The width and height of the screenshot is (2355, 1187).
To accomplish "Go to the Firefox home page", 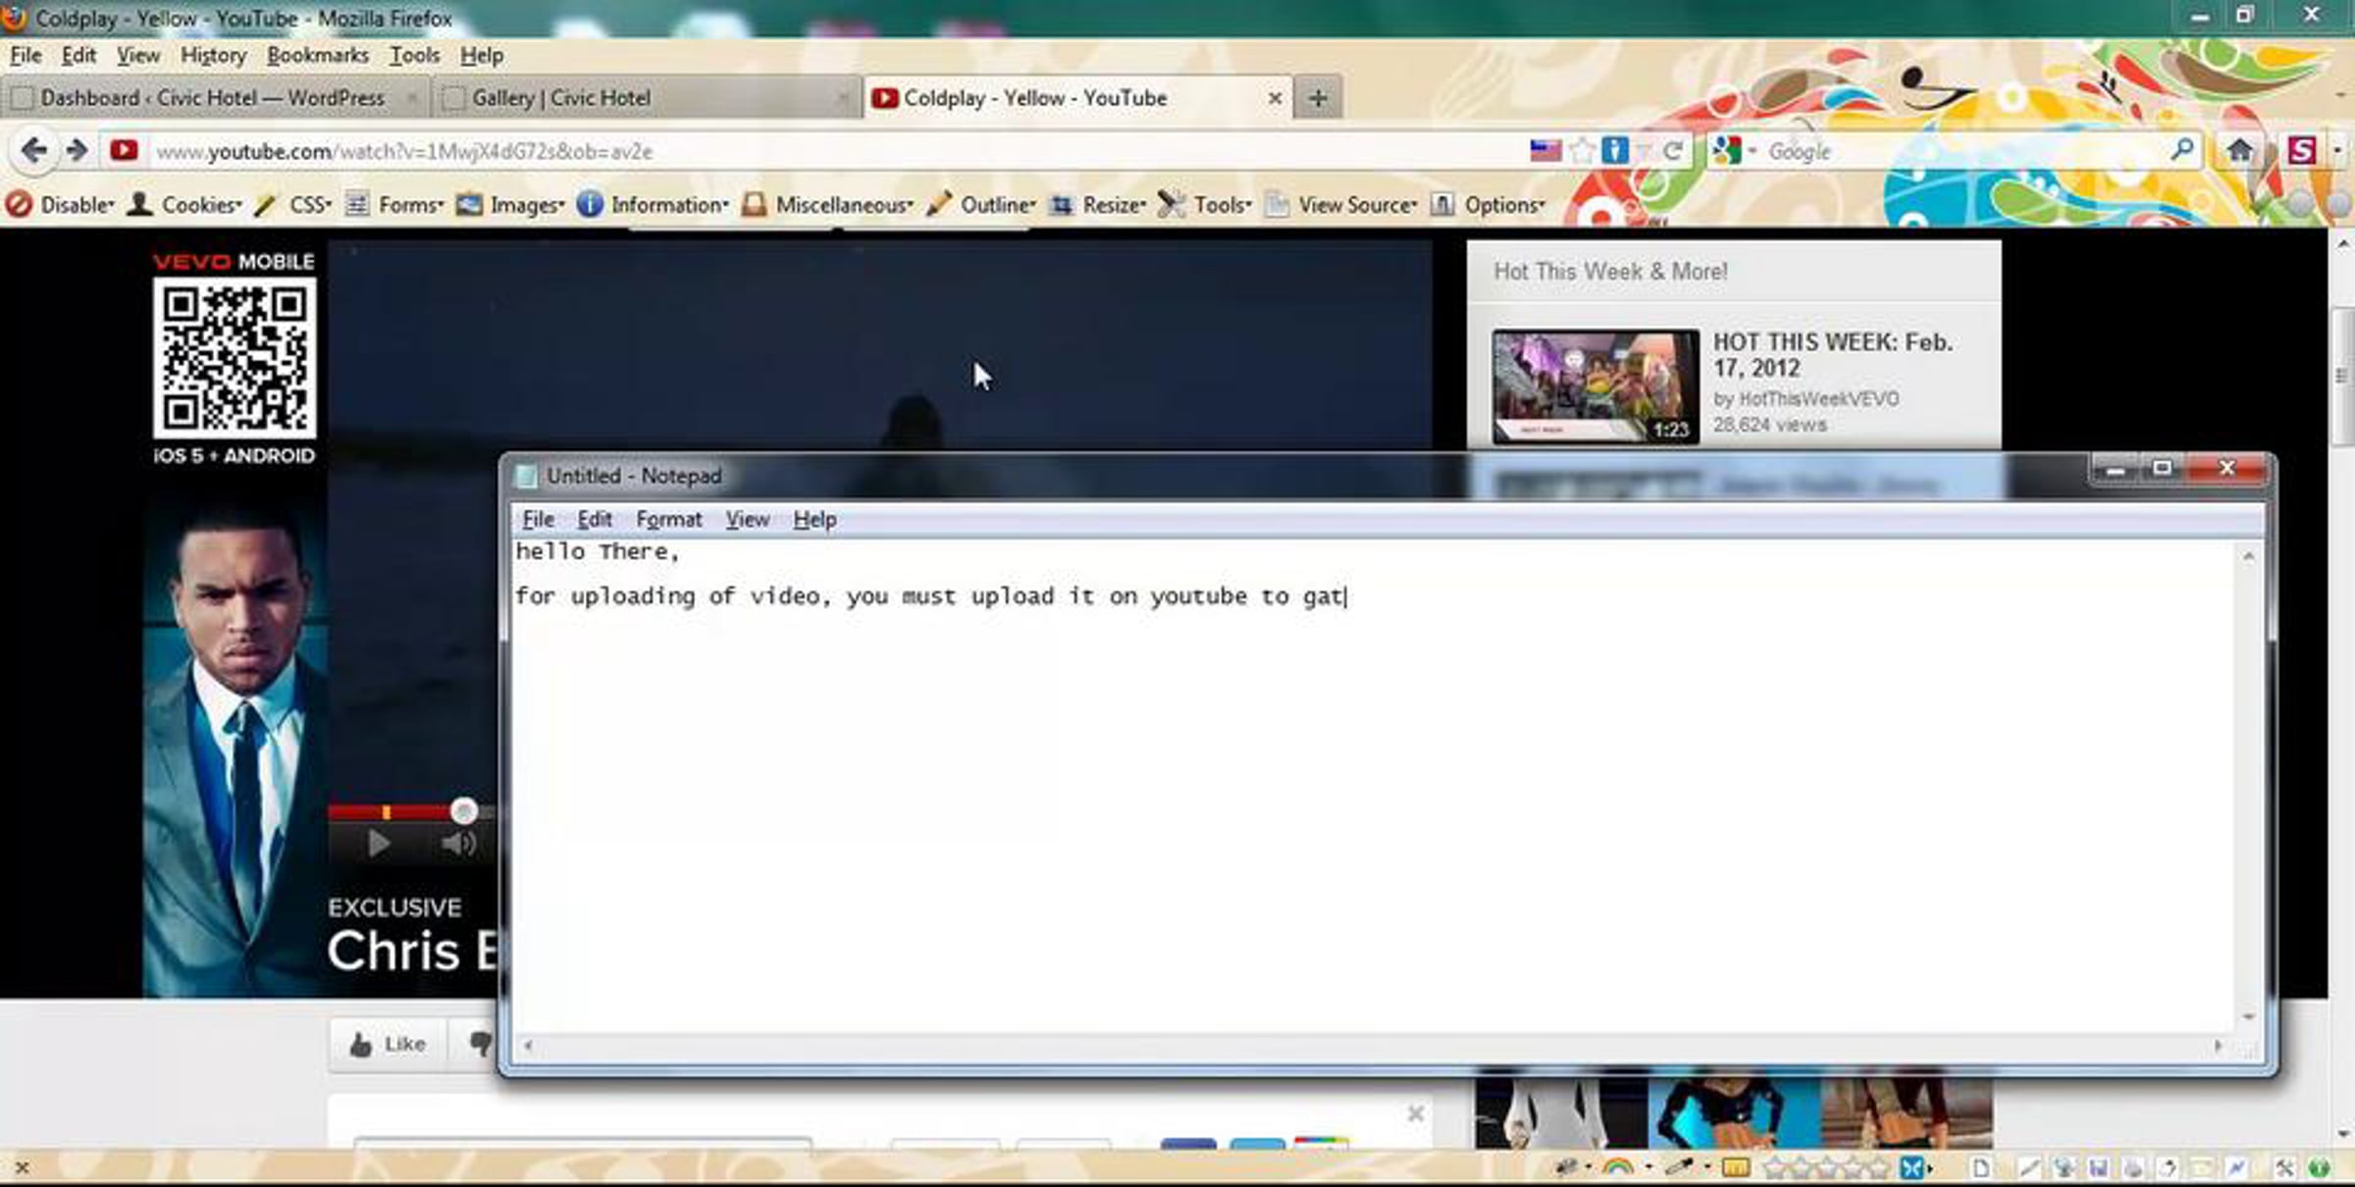I will coord(2239,150).
